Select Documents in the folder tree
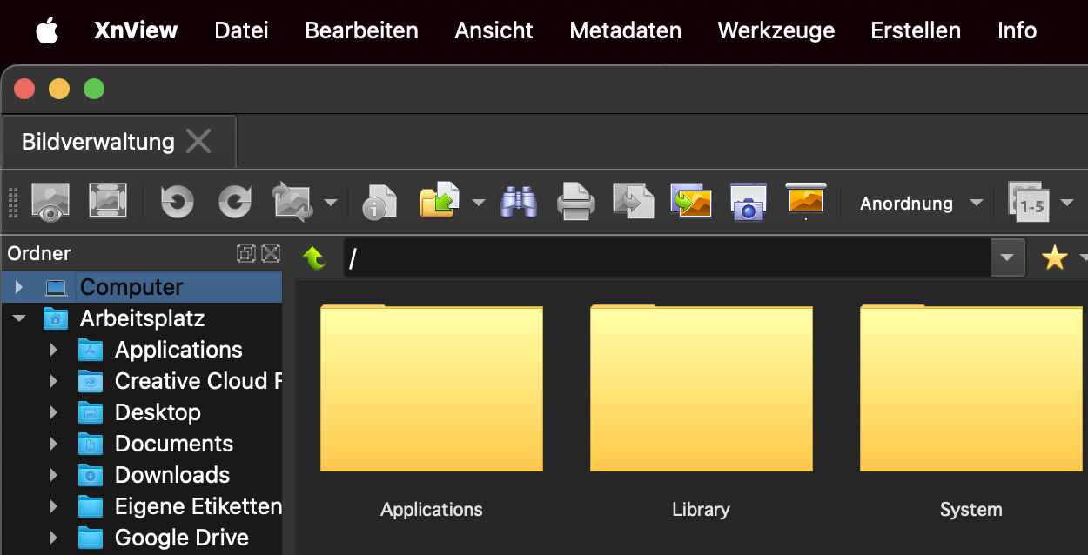This screenshot has width=1088, height=555. [174, 444]
